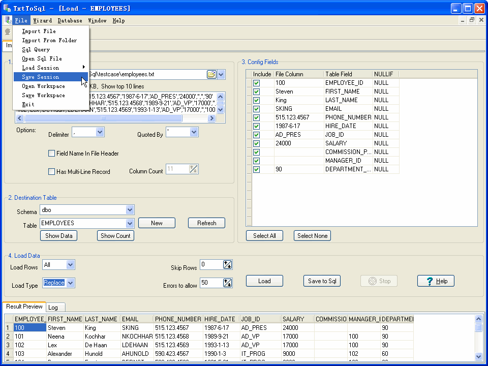The height and width of the screenshot is (366, 488).
Task: Switch to the Result Preview tab
Action: 24,307
